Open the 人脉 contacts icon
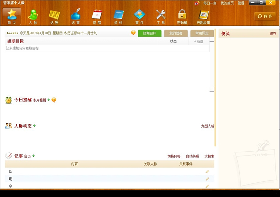Viewport: 280px width, 197px height. coord(33,16)
